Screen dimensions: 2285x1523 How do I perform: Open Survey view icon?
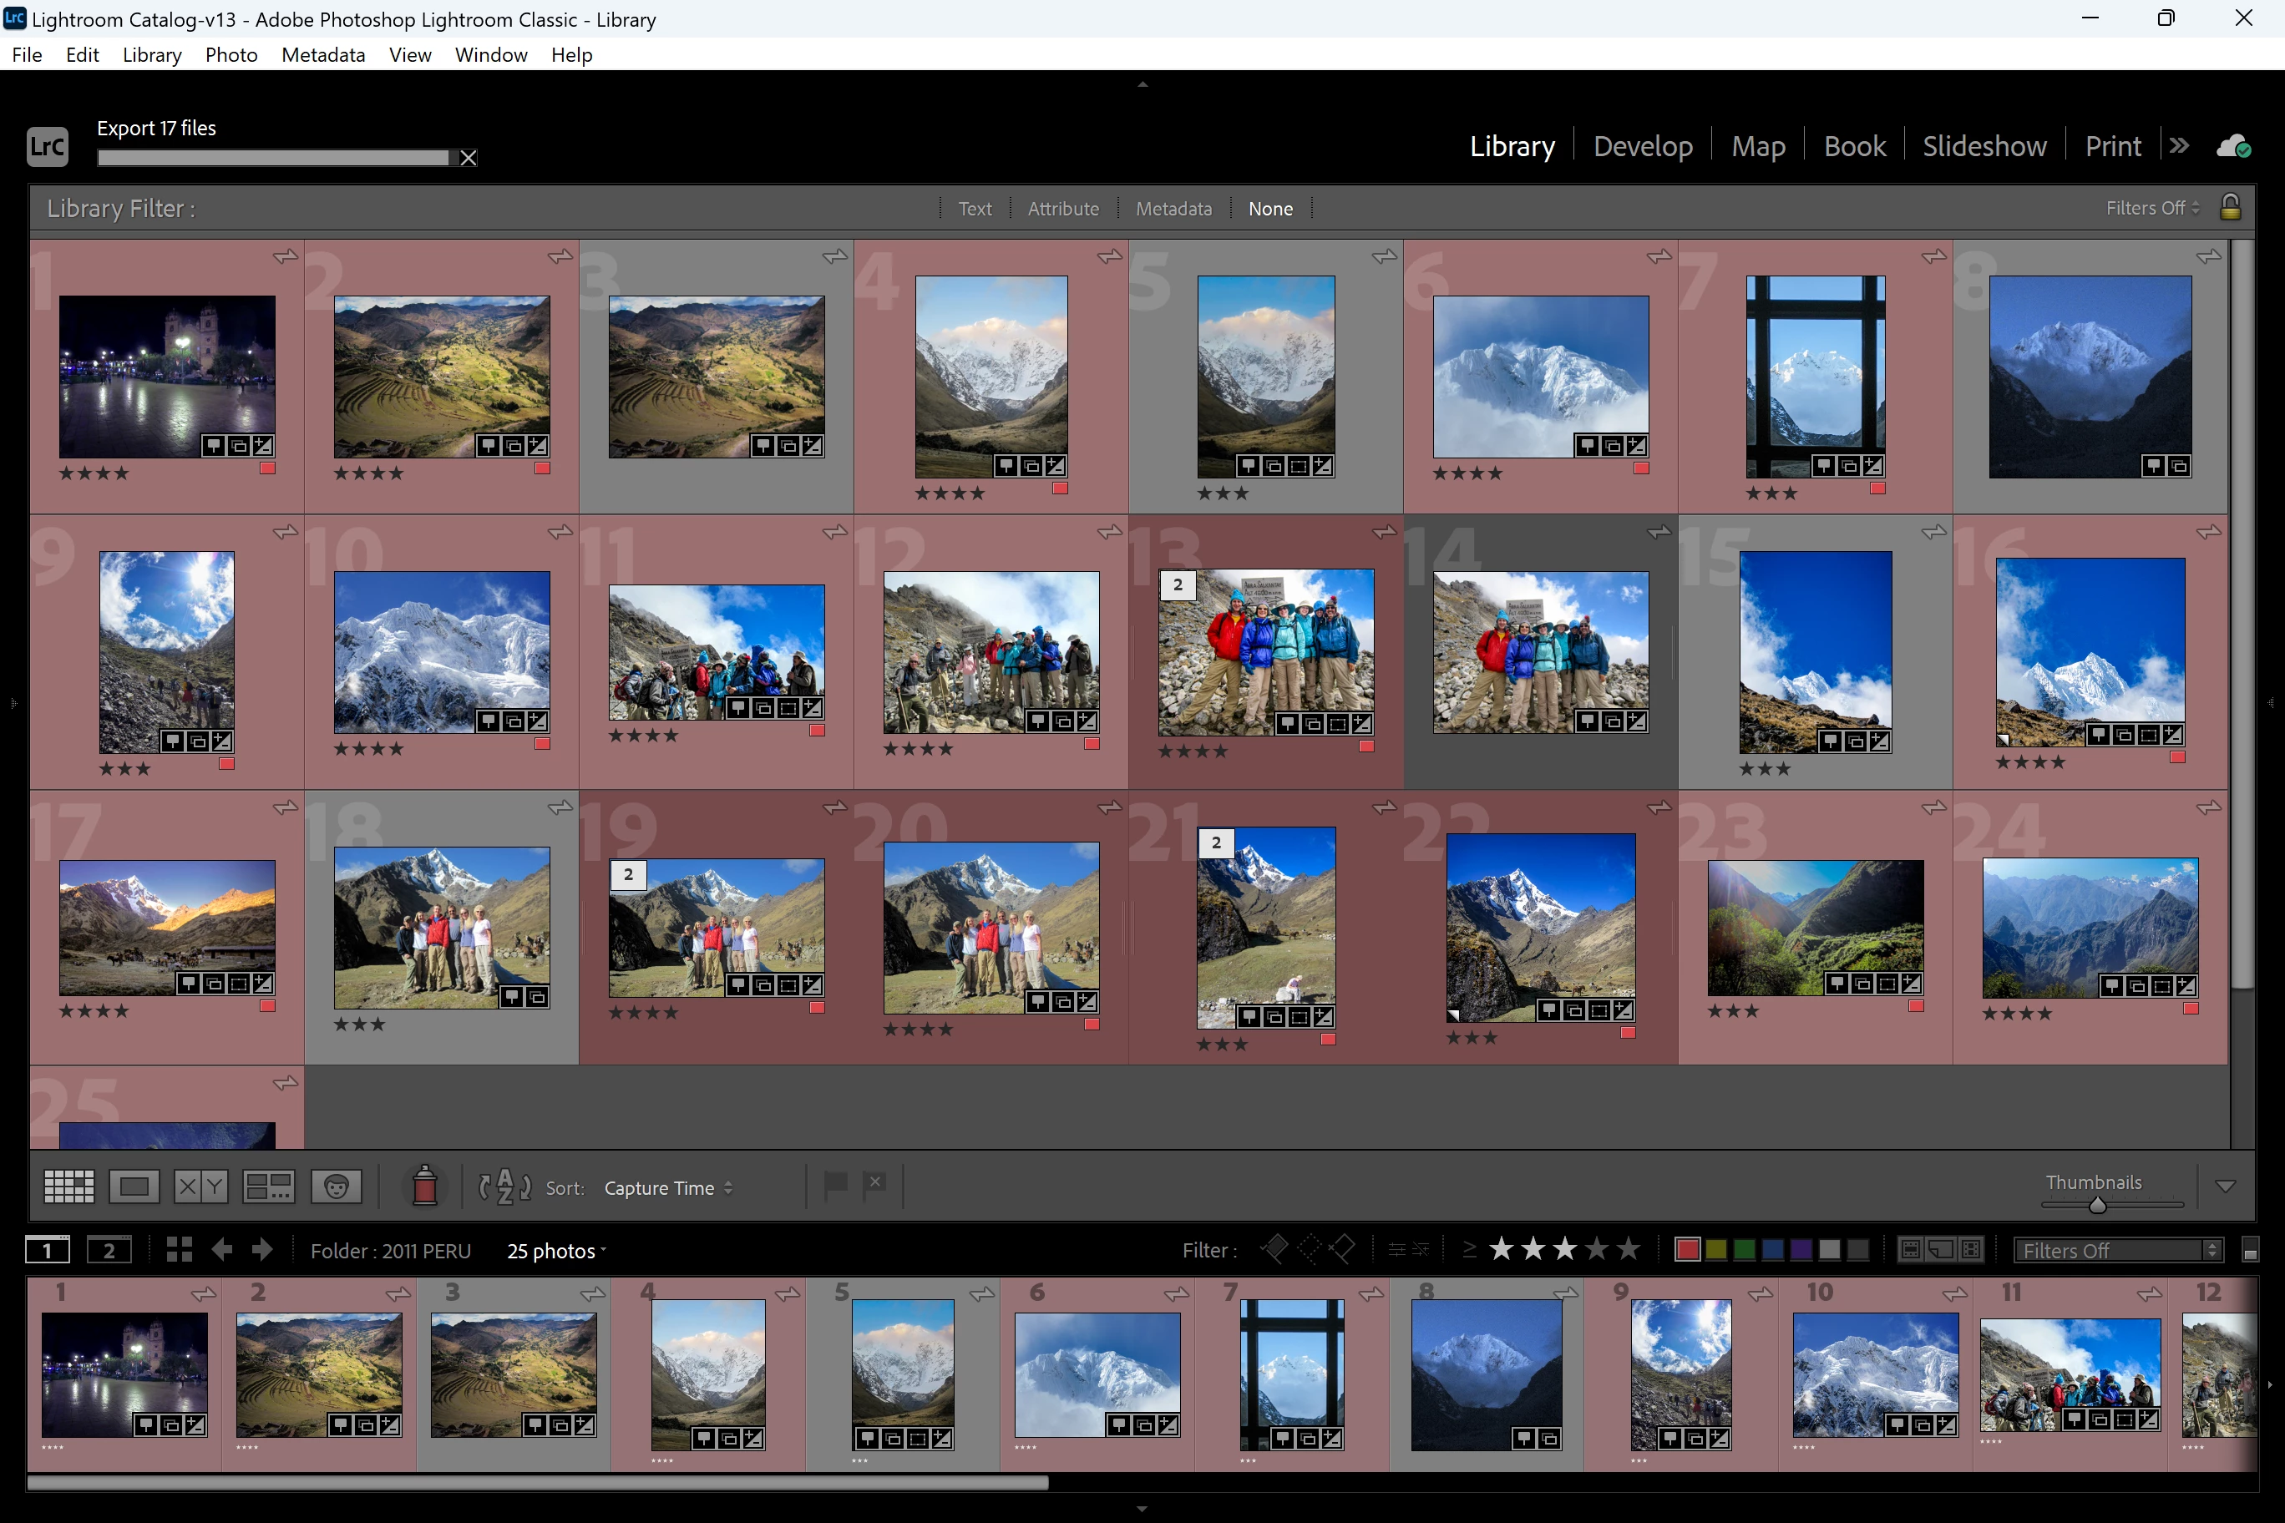[268, 1186]
